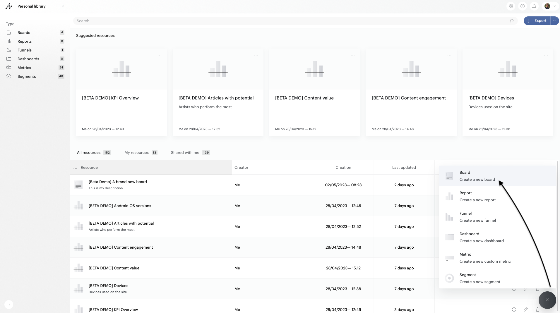The width and height of the screenshot is (560, 313).
Task: Show info for KPI Overview row
Action: [x=514, y=309]
